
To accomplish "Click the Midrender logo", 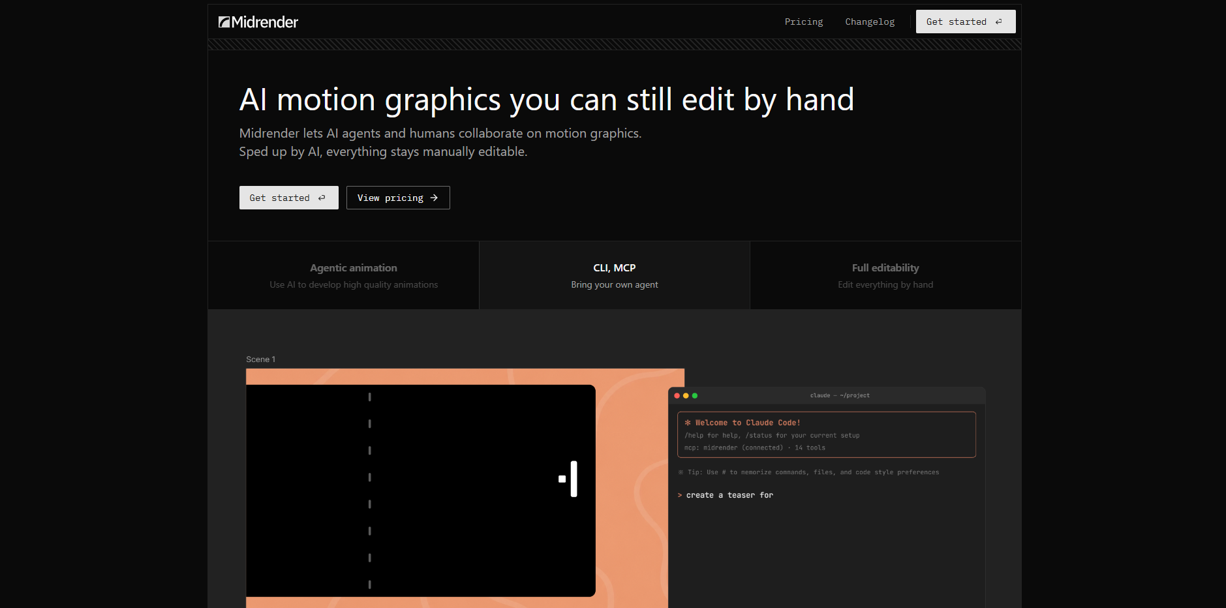I will tap(258, 22).
